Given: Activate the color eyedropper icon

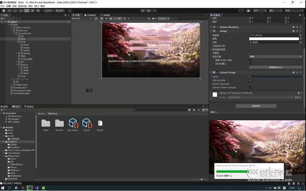Looking at the screenshot, I should [x=301, y=39].
